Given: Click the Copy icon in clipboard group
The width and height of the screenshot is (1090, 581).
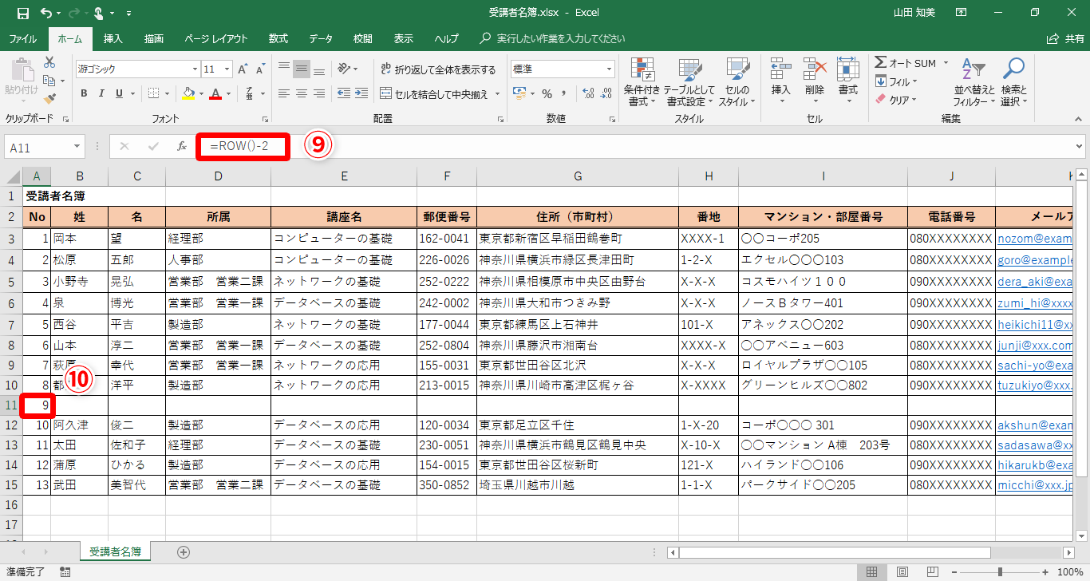Looking at the screenshot, I should point(49,81).
